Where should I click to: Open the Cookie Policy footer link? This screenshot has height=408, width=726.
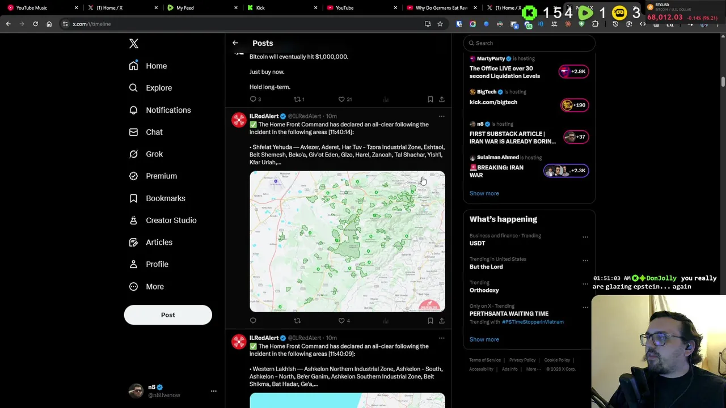557,360
